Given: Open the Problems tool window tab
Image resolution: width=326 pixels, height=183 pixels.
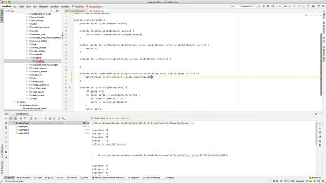Looking at the screenshot, I should pyautogui.click(x=24, y=178).
